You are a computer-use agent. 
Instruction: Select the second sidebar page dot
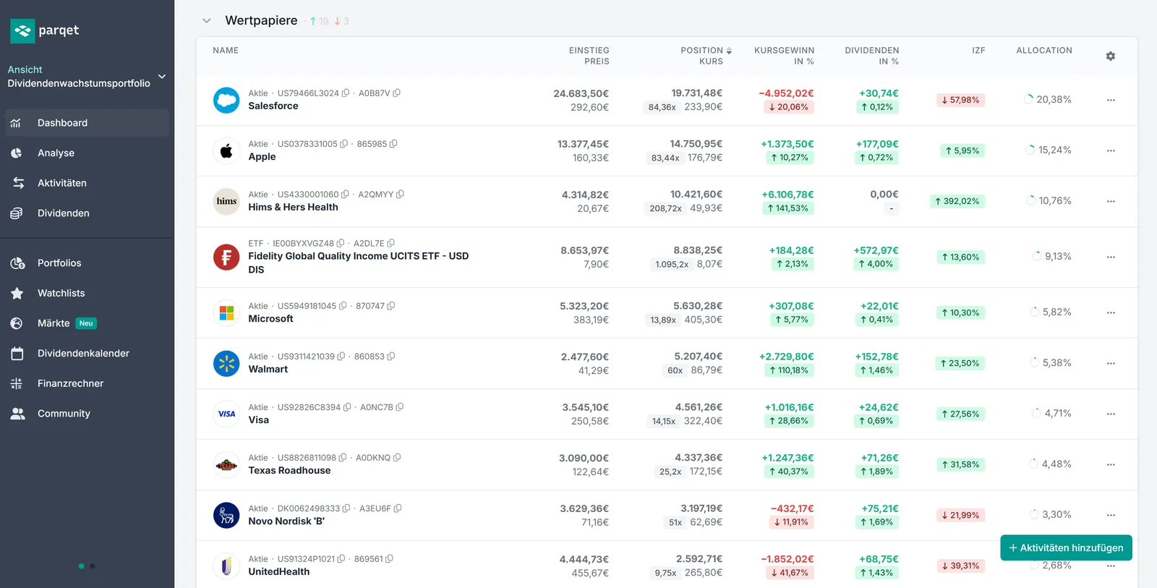coord(93,566)
